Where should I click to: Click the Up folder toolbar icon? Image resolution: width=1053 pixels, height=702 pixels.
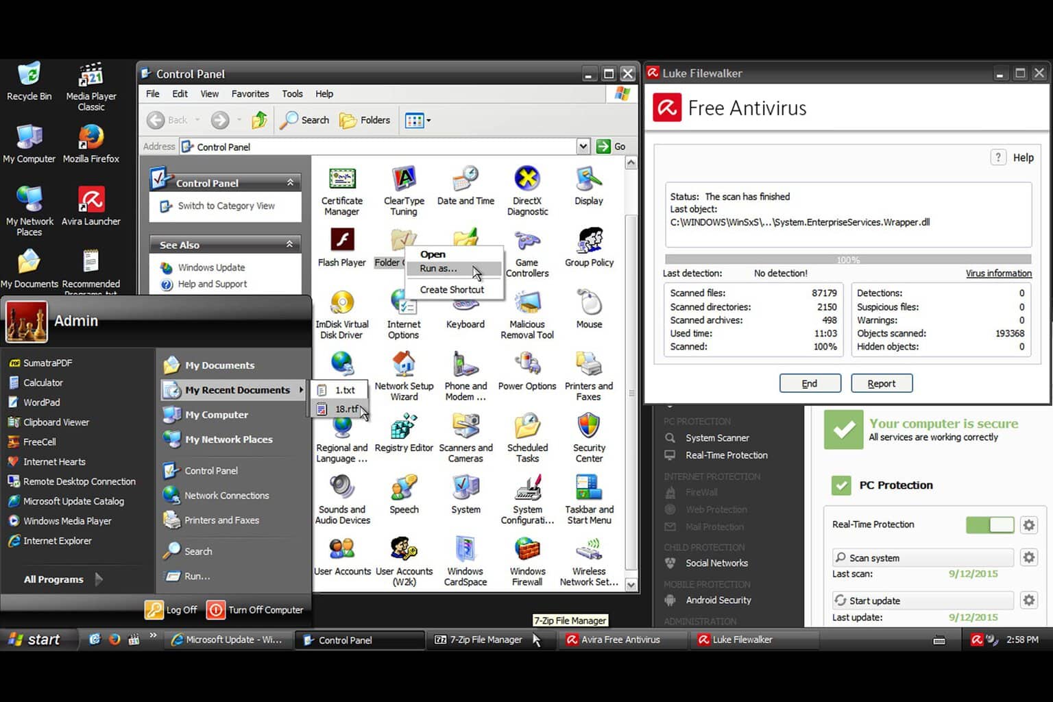(259, 120)
